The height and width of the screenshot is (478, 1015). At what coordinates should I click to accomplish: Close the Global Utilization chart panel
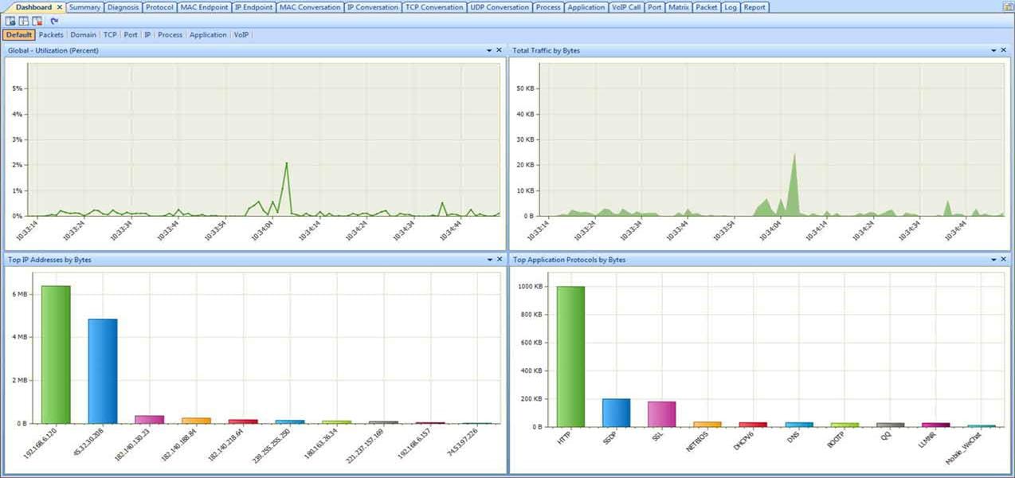coord(499,50)
